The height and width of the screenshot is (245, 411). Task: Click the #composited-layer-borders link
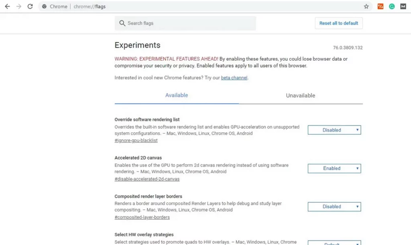(142, 217)
